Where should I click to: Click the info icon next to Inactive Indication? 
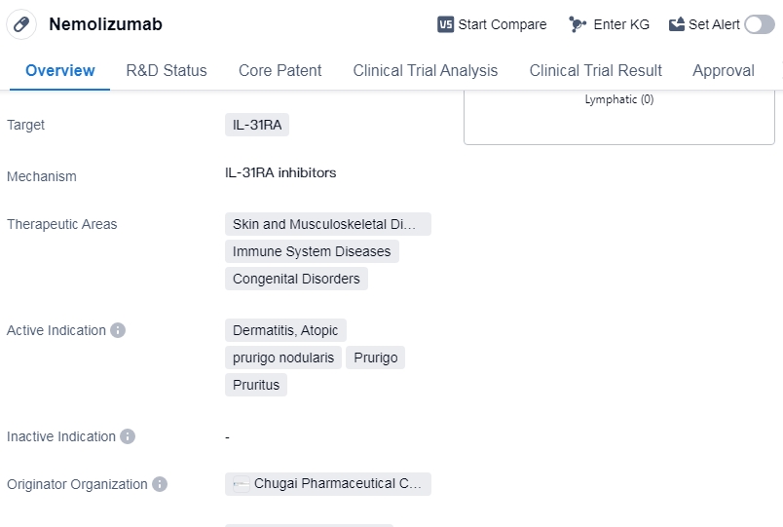(128, 436)
